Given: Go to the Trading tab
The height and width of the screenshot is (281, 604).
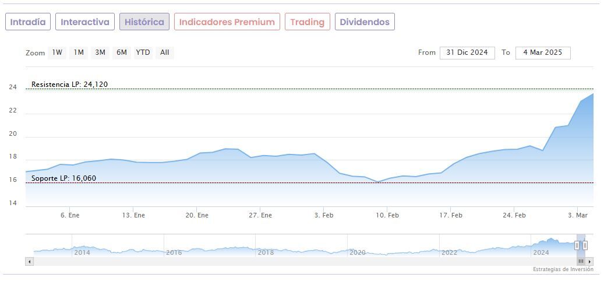Looking at the screenshot, I should coord(307,22).
